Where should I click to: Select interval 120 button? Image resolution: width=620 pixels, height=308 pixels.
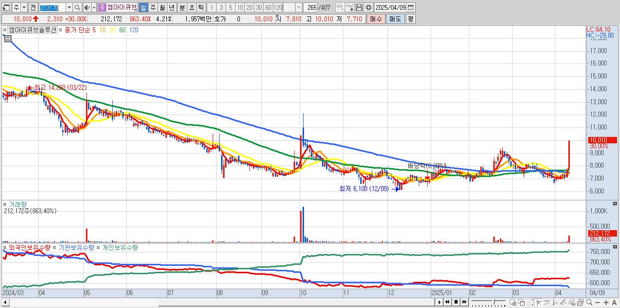point(278,7)
